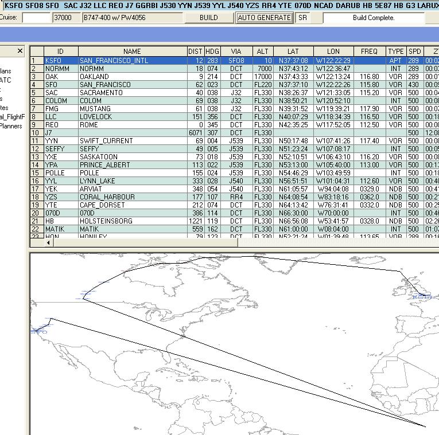439x435 pixels.
Task: Click the NAME column header
Action: tap(132, 52)
